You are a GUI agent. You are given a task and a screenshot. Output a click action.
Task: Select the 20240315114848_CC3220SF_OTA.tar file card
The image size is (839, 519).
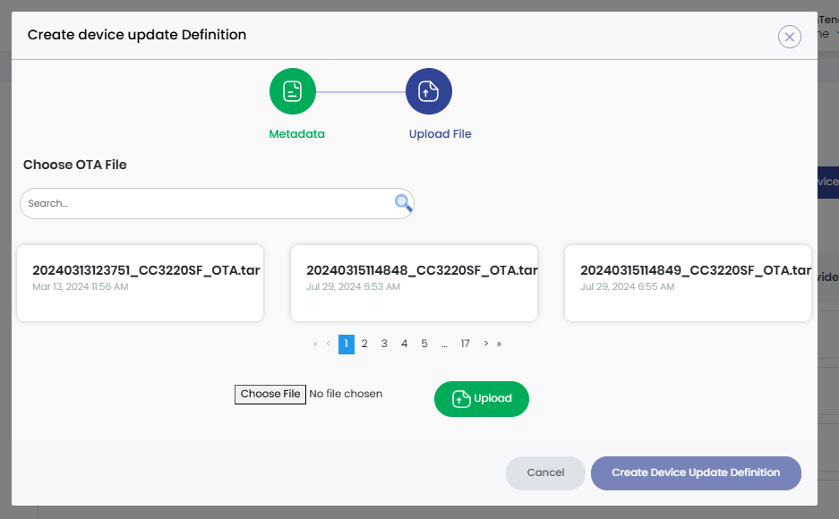coord(415,284)
